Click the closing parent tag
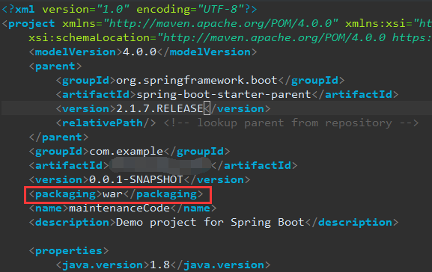 [x=58, y=137]
